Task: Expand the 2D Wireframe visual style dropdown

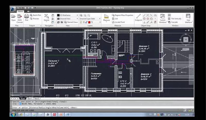Action: coord(77,15)
